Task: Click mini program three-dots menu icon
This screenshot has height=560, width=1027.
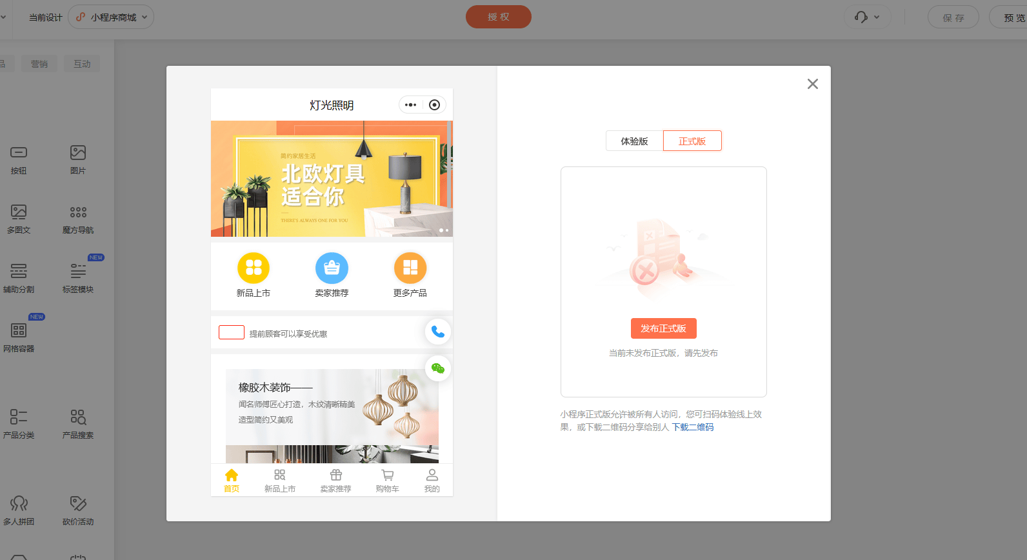Action: point(411,105)
